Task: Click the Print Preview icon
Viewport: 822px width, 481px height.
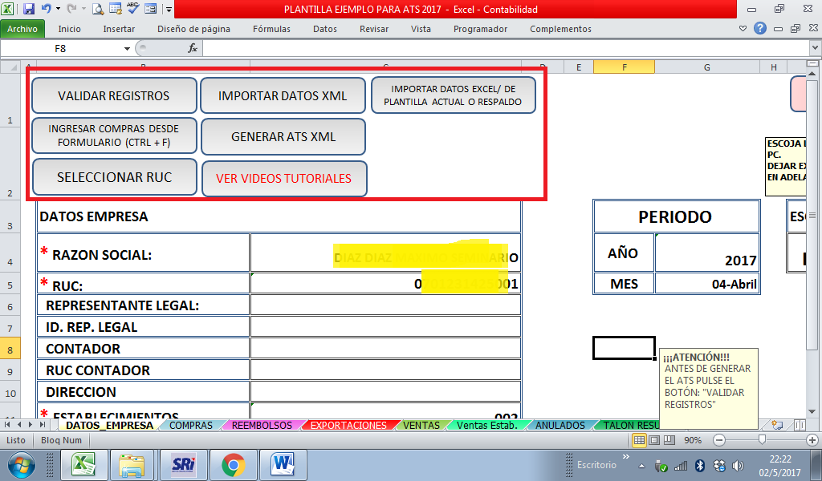Action: (98, 9)
